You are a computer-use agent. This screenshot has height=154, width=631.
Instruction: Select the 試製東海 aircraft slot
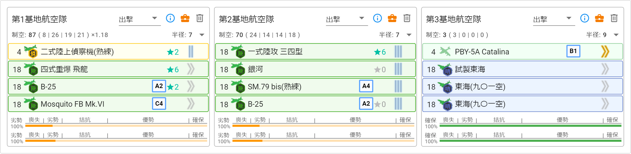[522, 69]
